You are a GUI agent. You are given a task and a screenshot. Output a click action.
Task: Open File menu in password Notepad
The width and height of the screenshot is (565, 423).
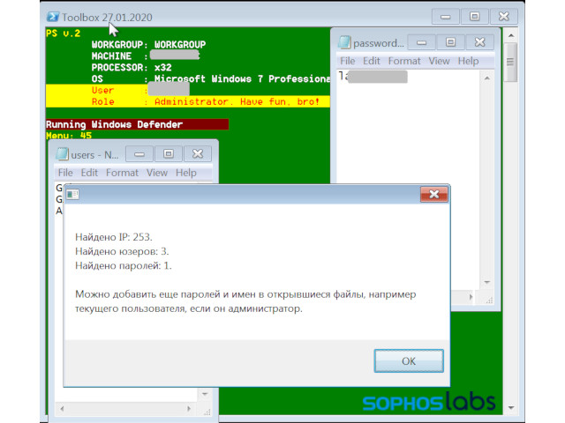[347, 61]
